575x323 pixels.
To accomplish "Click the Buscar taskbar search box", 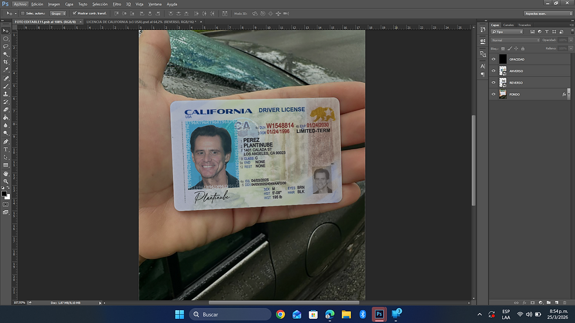I will point(230,314).
